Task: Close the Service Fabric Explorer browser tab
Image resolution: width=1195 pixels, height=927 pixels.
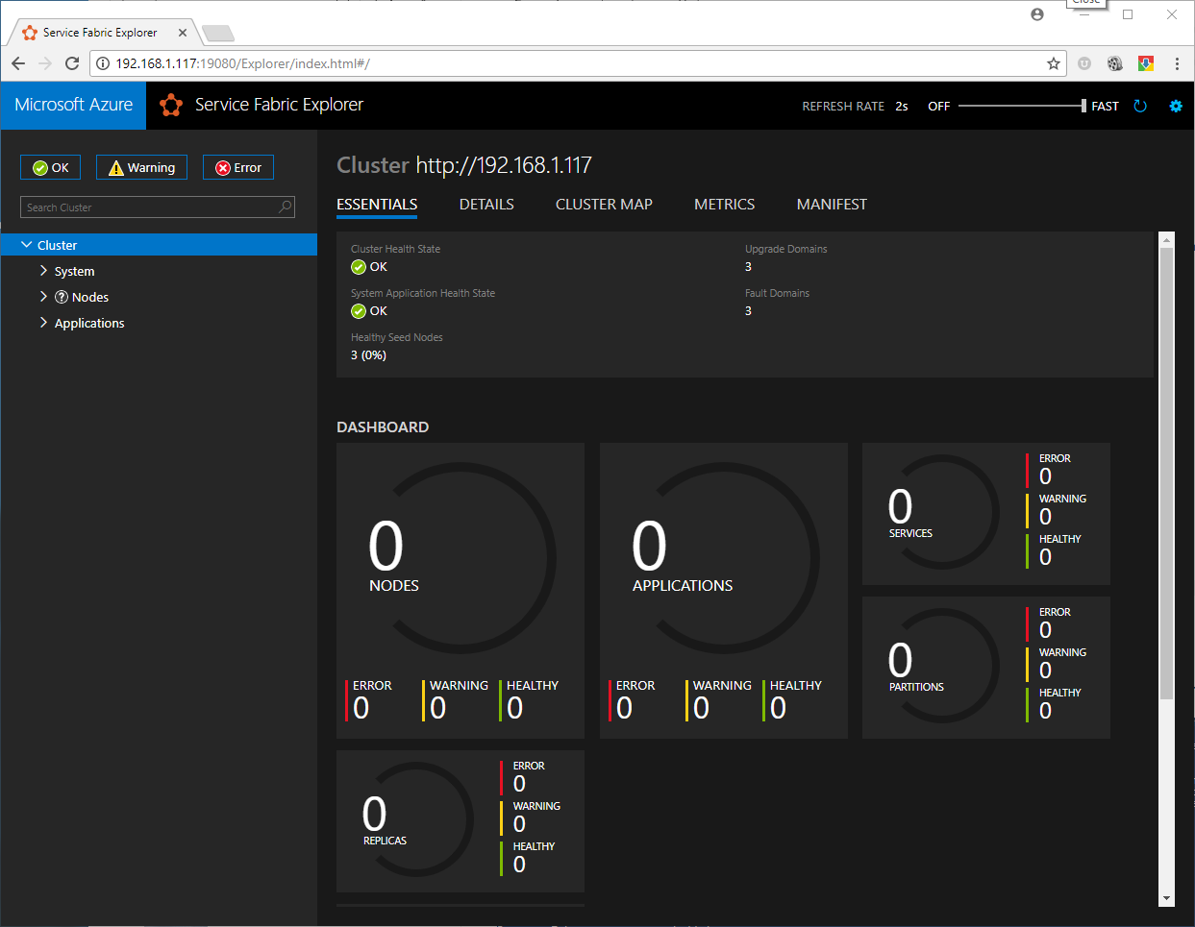Action: click(183, 33)
